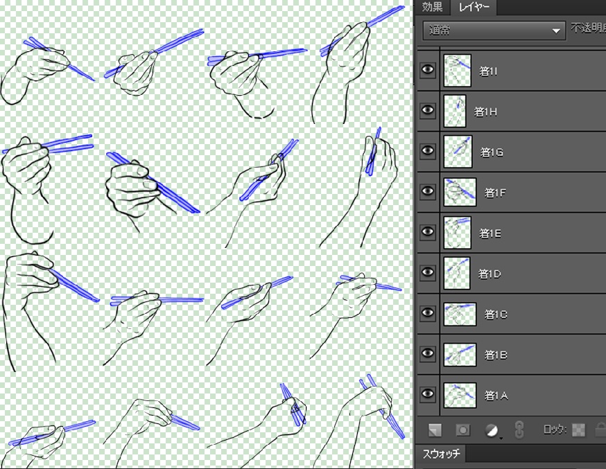Add a layer mask using the circle icon

pyautogui.click(x=462, y=430)
